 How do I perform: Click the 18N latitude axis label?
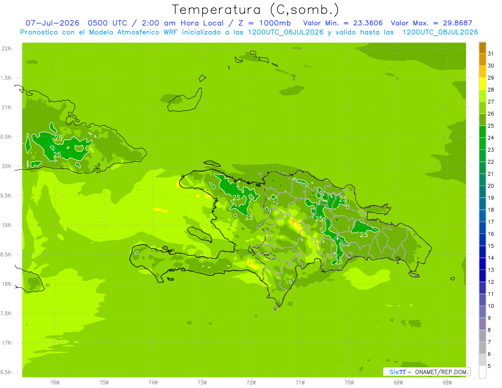pyautogui.click(x=7, y=284)
